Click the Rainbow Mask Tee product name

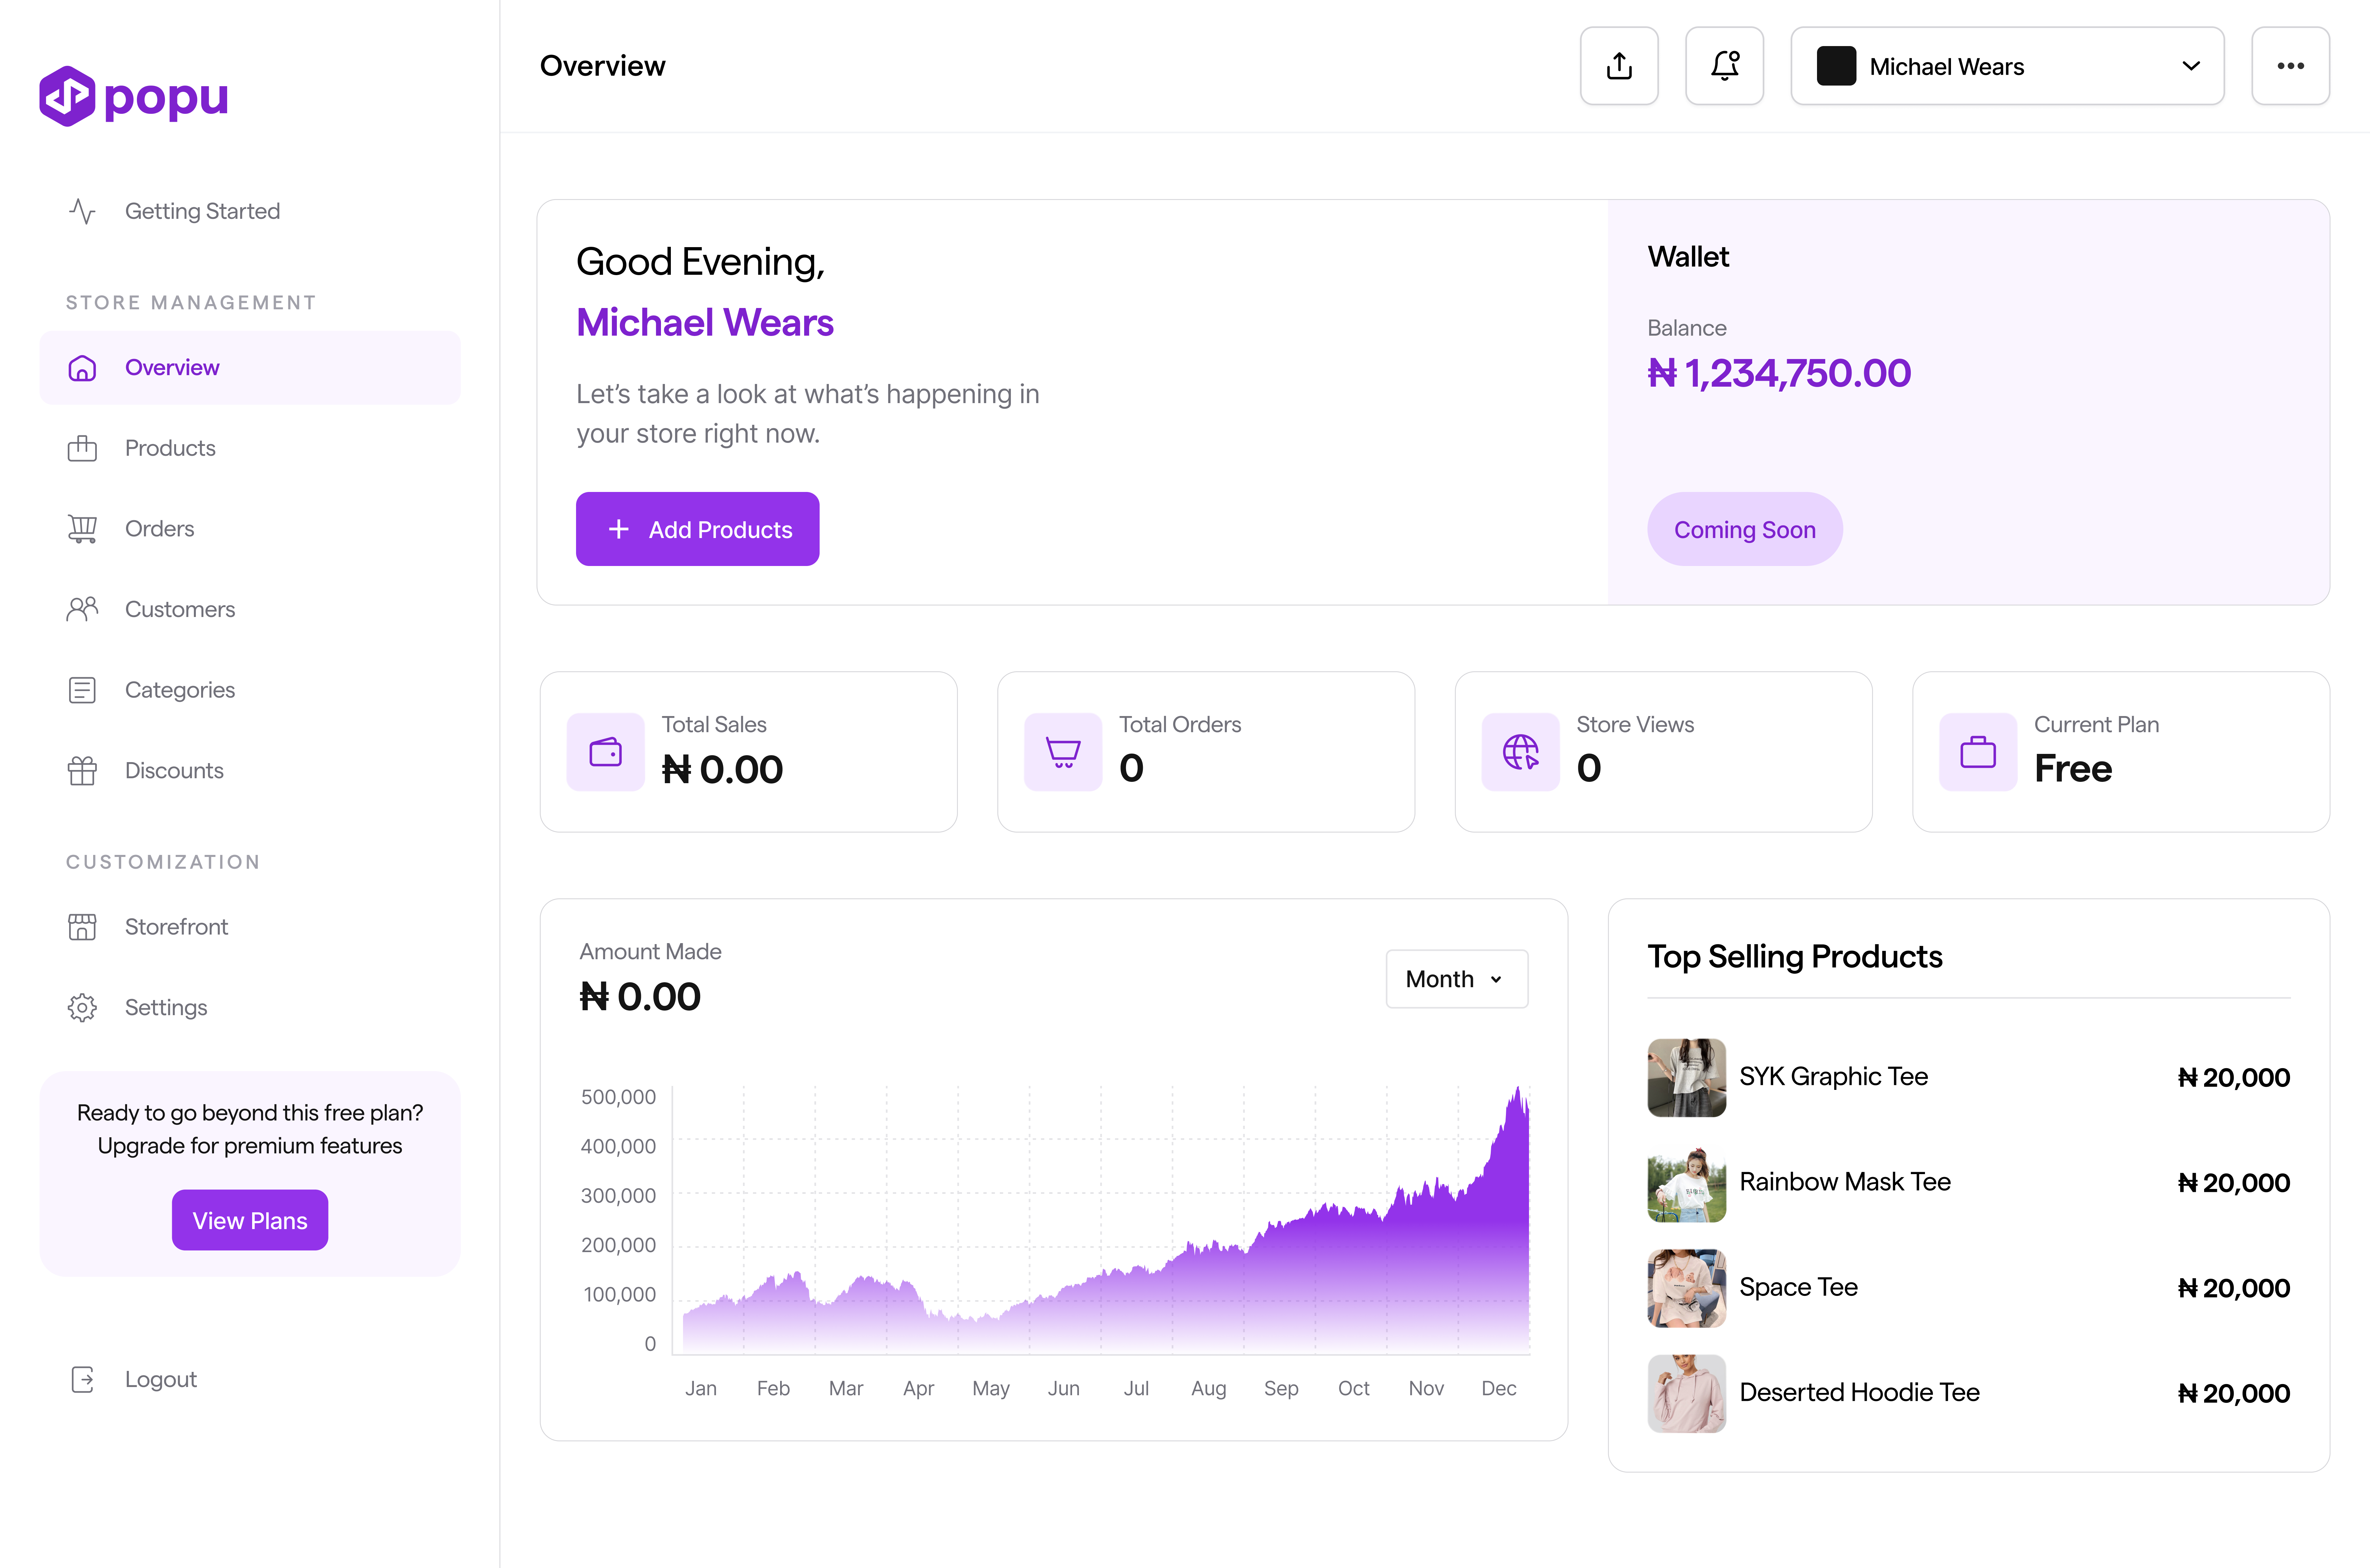(1845, 1182)
